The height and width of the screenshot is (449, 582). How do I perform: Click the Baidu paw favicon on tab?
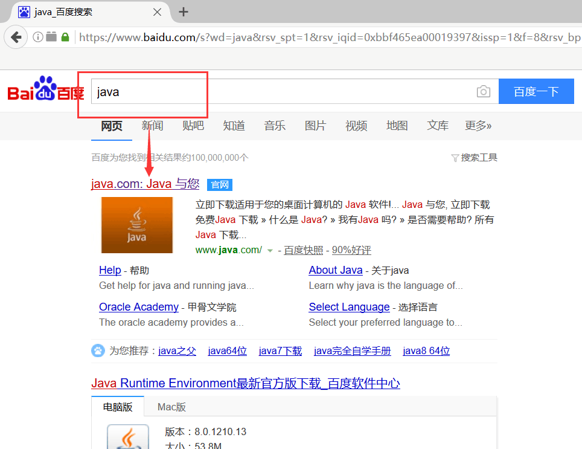[x=24, y=12]
